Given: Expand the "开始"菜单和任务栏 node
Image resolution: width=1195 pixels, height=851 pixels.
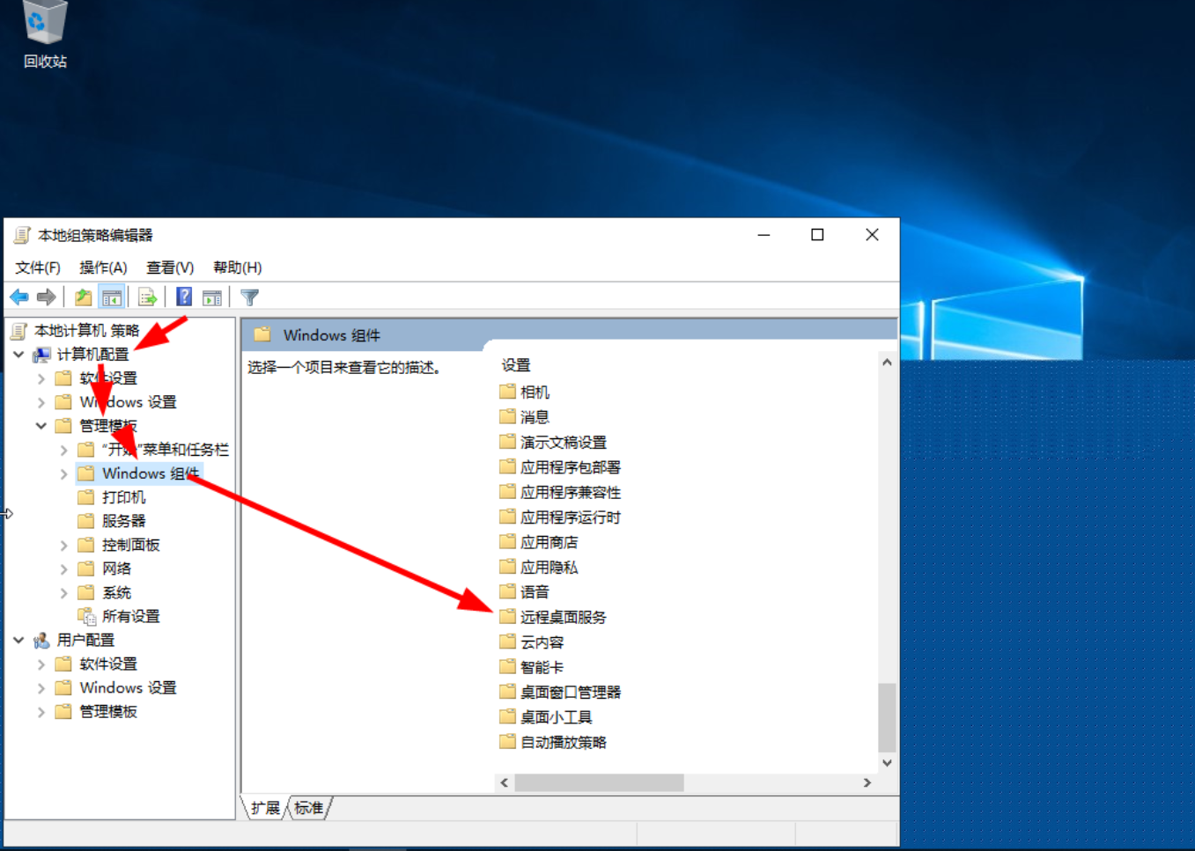Looking at the screenshot, I should point(64,450).
